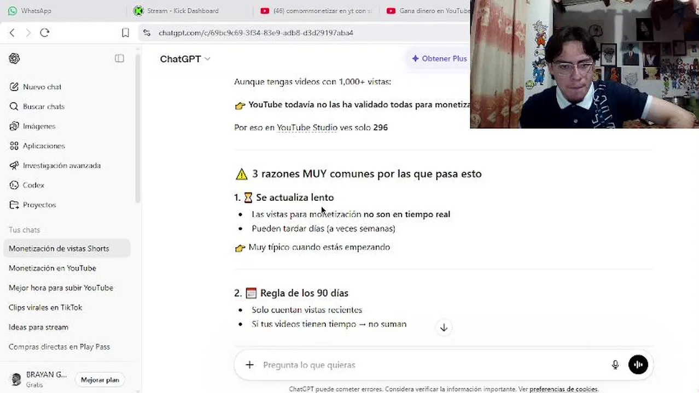This screenshot has width=699, height=393.
Task: Click the chatgpt.com address bar URL
Action: click(x=256, y=33)
